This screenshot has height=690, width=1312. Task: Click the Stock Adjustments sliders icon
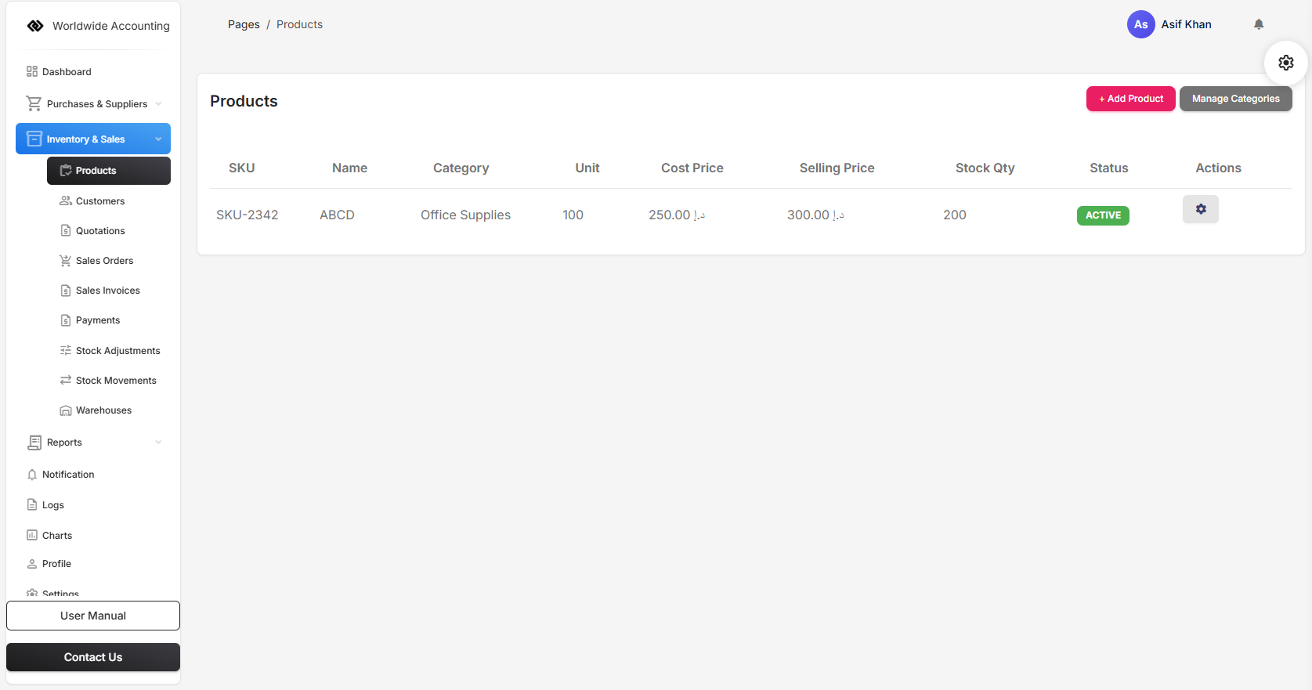point(66,351)
